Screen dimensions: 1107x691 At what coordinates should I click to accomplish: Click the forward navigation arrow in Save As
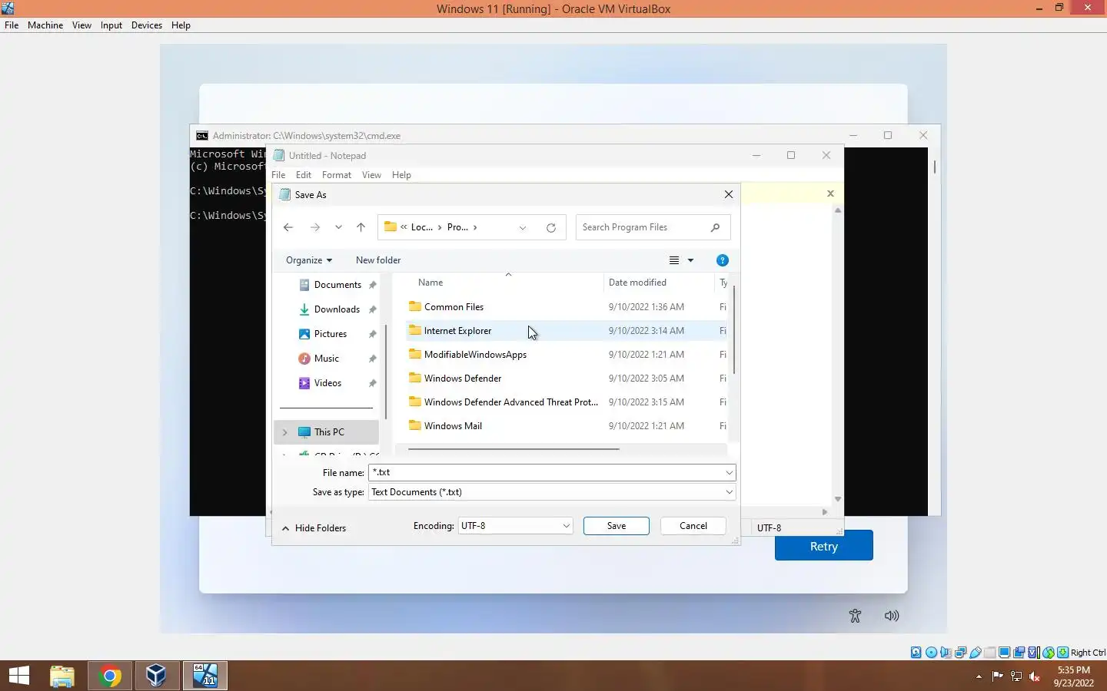point(315,227)
